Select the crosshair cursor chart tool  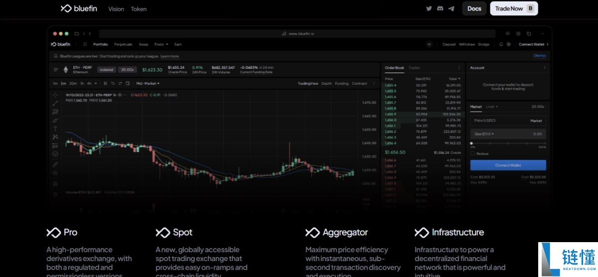click(55, 95)
